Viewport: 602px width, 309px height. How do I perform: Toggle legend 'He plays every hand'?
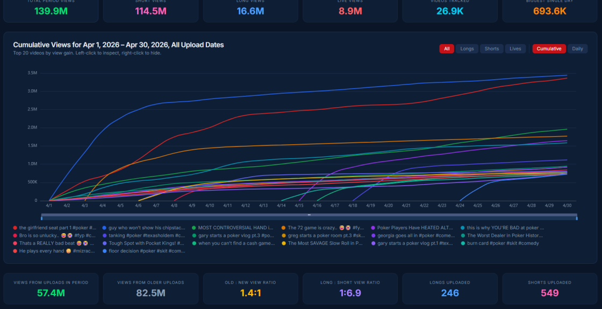tap(53, 251)
